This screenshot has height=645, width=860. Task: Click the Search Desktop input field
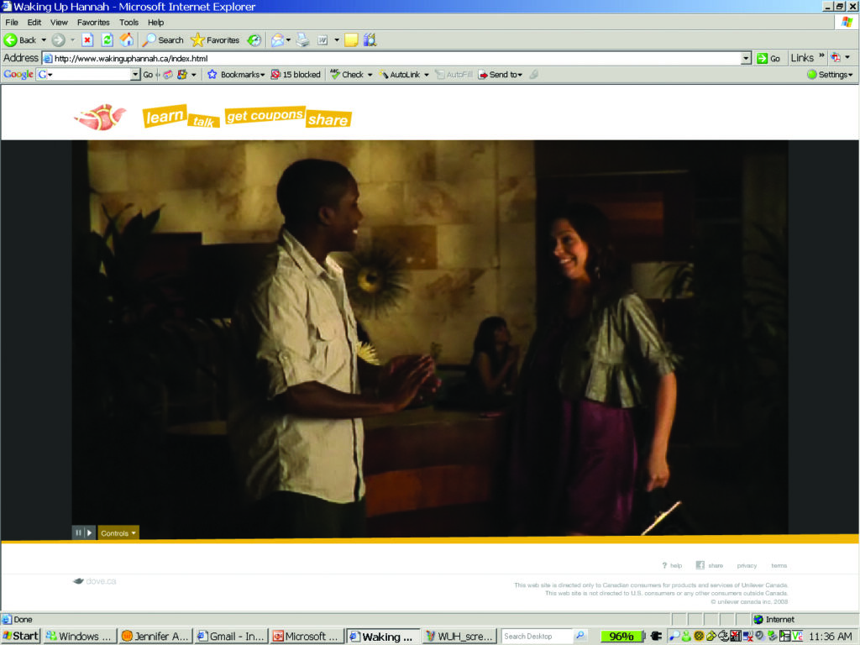click(537, 637)
